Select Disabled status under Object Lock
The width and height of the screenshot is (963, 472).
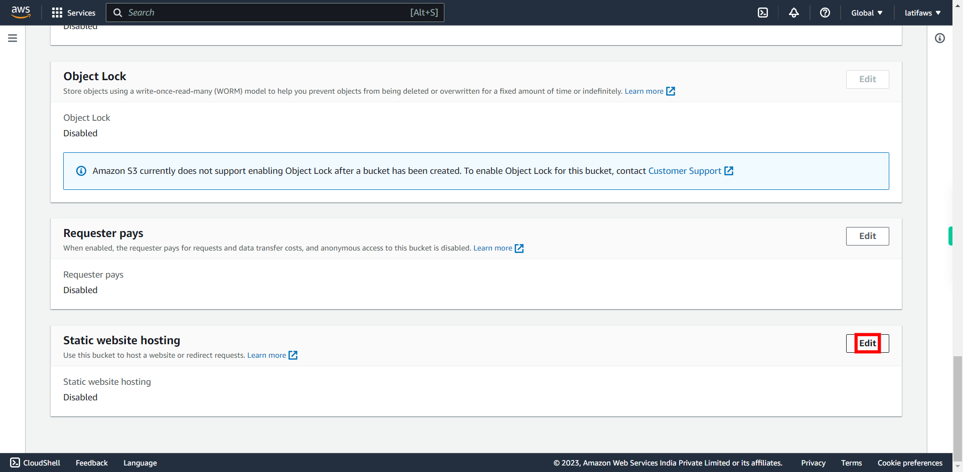(x=80, y=133)
